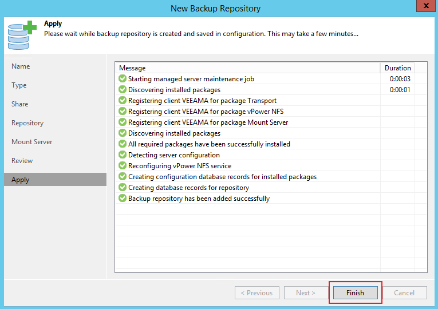
Task: Click the Duration column header
Action: point(397,68)
